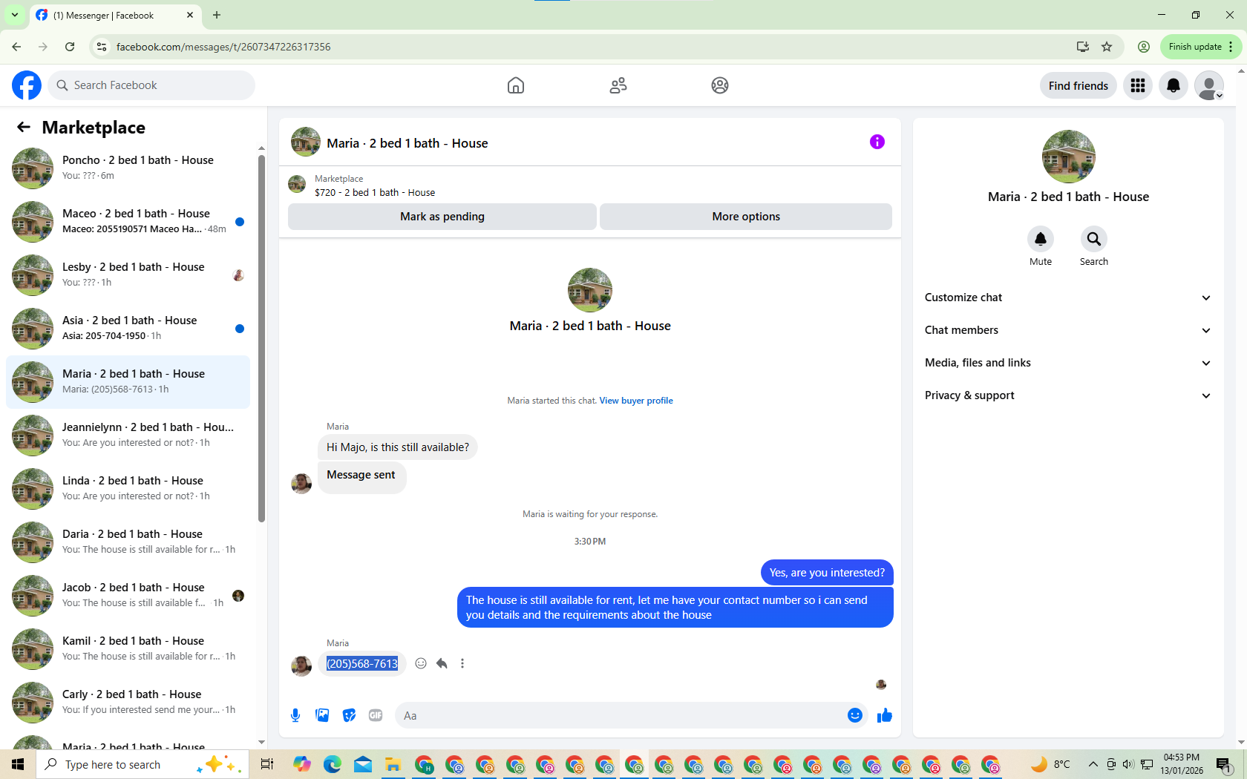Image resolution: width=1247 pixels, height=779 pixels.
Task: Click the conversation list scrollbar
Action: click(261, 338)
